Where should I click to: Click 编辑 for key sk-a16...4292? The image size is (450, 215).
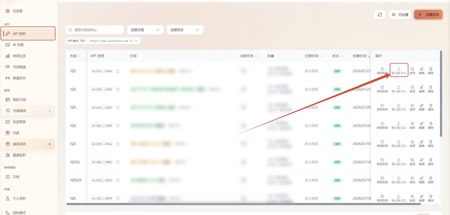click(421, 107)
